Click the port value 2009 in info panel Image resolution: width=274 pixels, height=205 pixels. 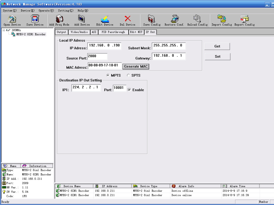click(x=25, y=183)
